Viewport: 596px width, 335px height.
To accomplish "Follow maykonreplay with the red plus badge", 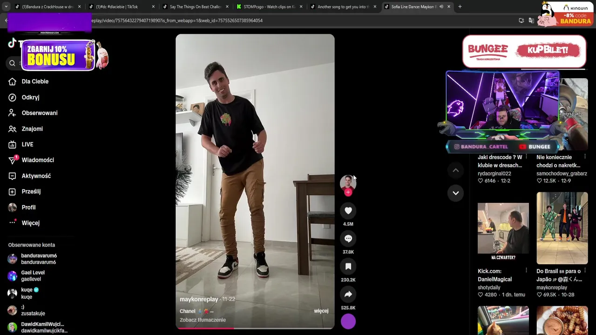I will [x=348, y=192].
